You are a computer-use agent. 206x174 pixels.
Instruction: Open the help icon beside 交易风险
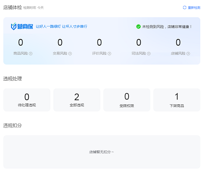tap(70, 54)
